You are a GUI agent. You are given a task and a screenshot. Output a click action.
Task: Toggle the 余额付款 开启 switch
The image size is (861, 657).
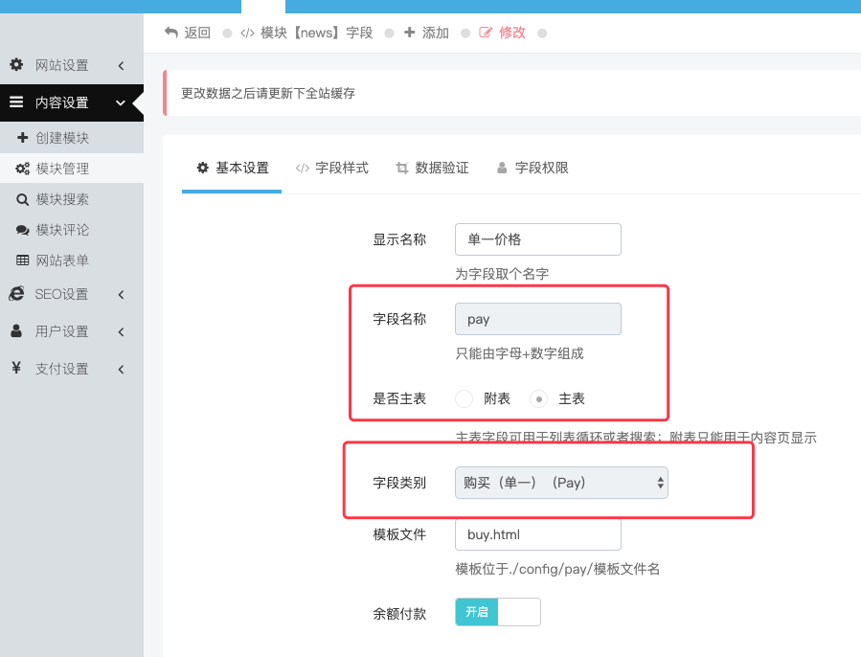(497, 612)
